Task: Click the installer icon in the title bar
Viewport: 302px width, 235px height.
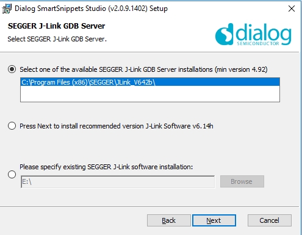Action: [x=7, y=9]
